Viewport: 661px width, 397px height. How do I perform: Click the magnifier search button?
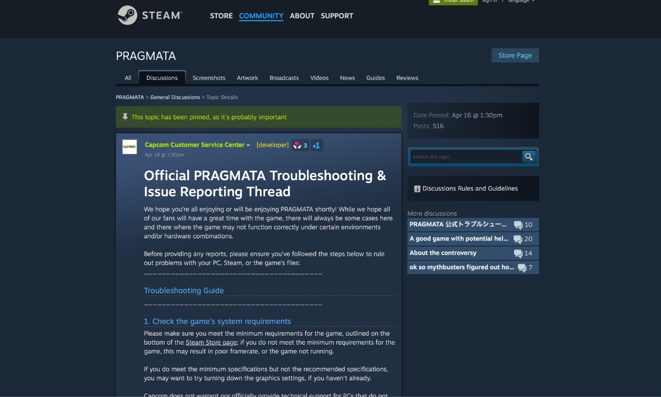(x=529, y=157)
